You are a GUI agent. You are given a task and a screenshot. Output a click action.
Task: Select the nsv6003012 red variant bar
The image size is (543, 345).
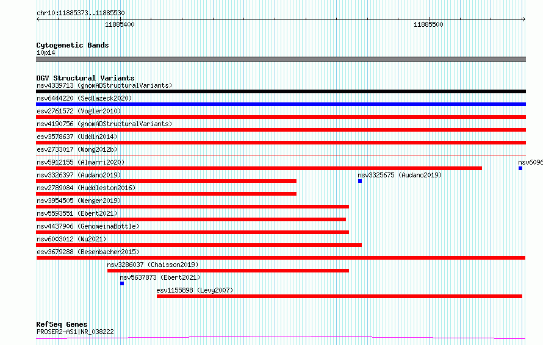point(199,245)
